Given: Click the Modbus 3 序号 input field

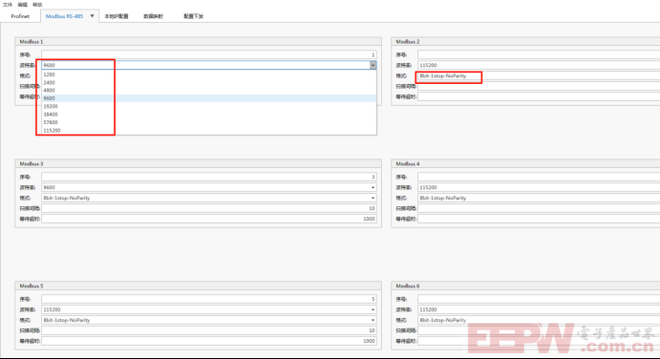Looking at the screenshot, I should [209, 177].
